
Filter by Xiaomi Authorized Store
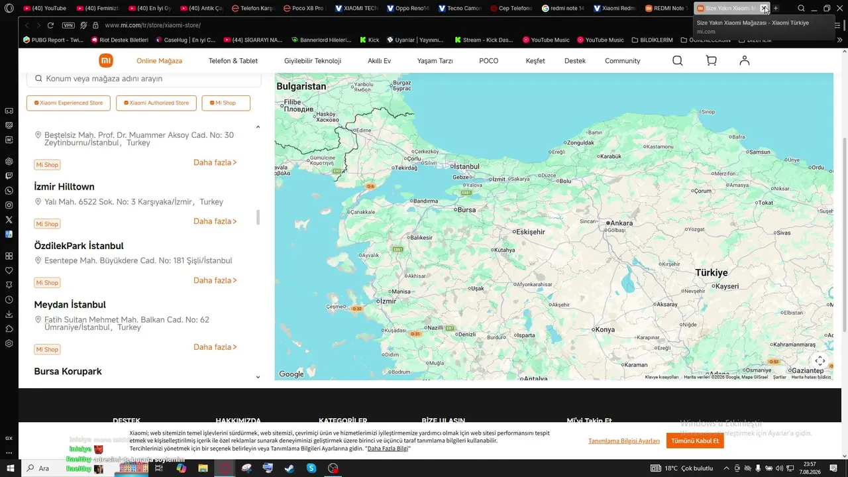[x=156, y=103]
